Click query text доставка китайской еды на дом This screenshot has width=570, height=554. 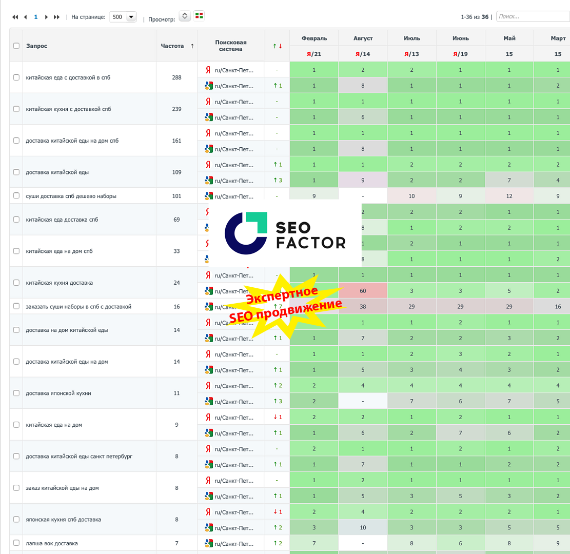coord(67,362)
